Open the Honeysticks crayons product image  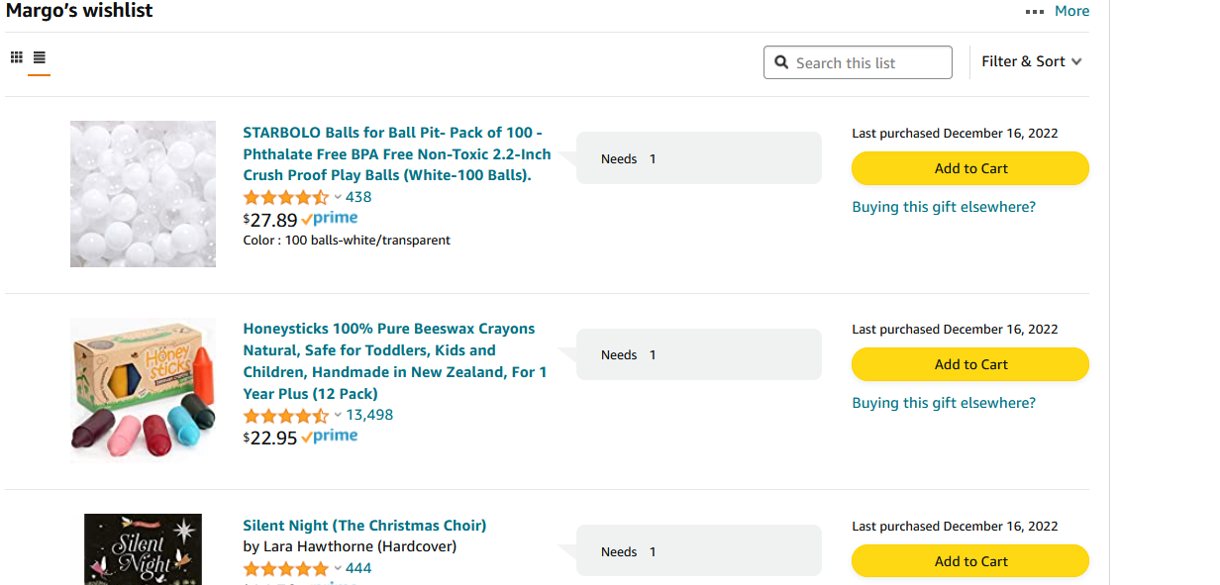[143, 390]
